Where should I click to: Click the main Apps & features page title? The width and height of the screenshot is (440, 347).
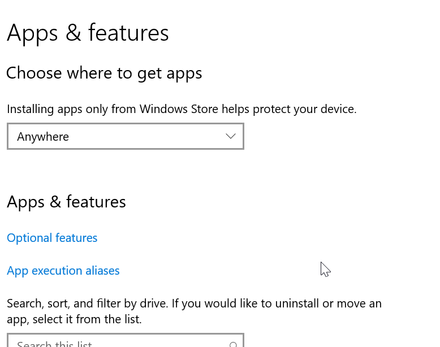pos(88,33)
